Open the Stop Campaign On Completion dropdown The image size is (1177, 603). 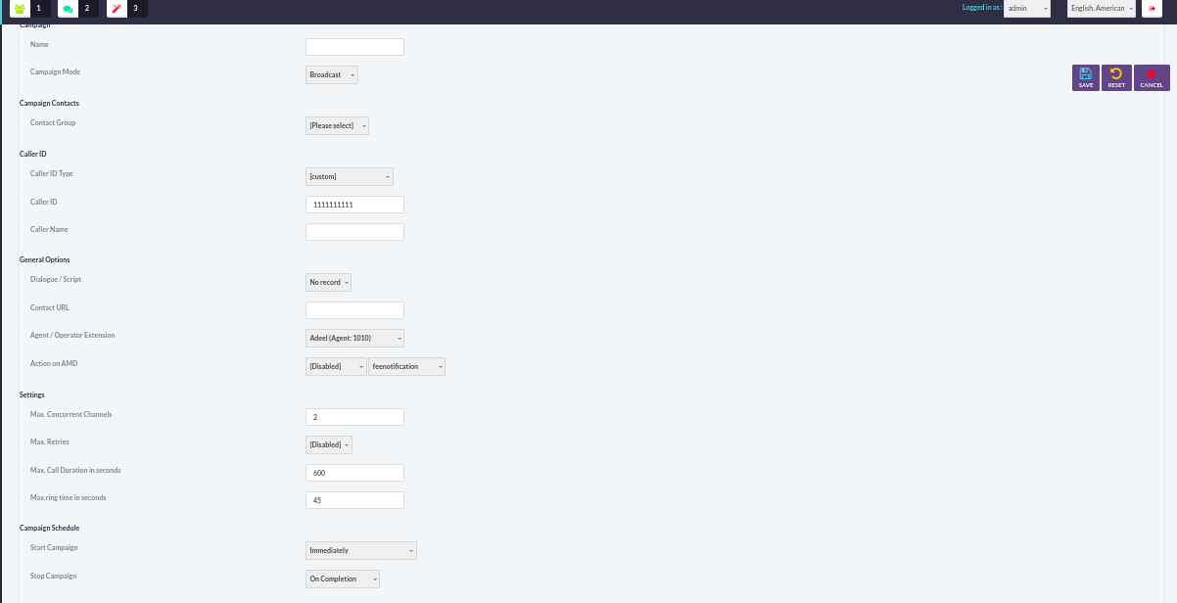coord(343,579)
